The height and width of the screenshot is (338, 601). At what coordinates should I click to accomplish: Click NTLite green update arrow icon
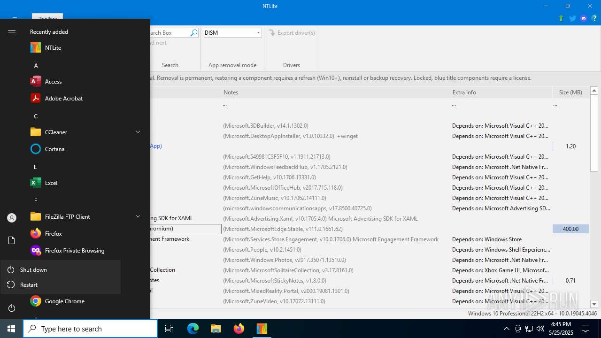point(561,18)
